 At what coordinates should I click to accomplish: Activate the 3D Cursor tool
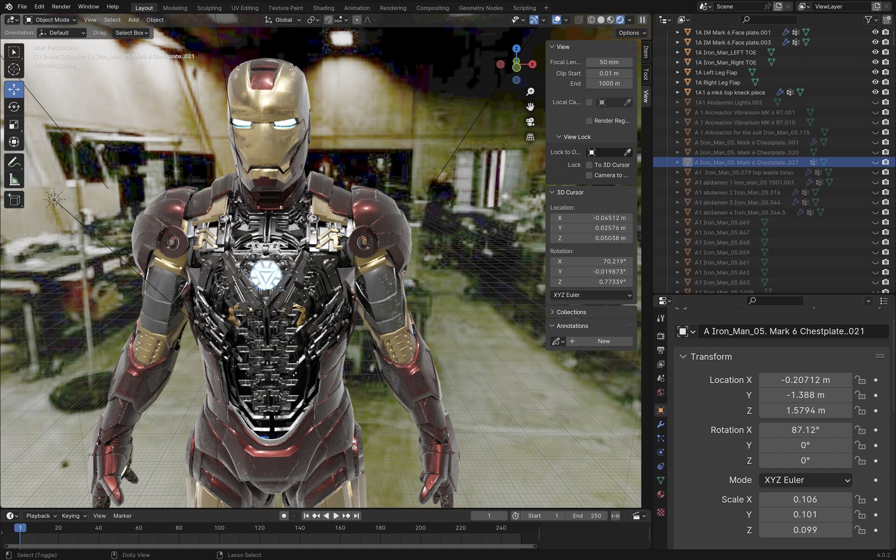(x=14, y=70)
